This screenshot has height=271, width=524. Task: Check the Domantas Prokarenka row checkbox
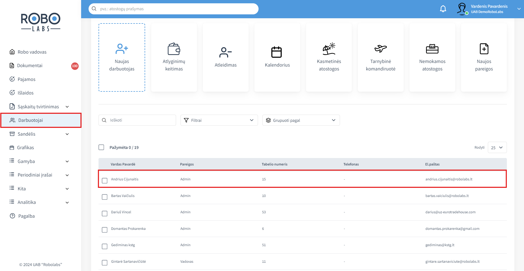[105, 230]
